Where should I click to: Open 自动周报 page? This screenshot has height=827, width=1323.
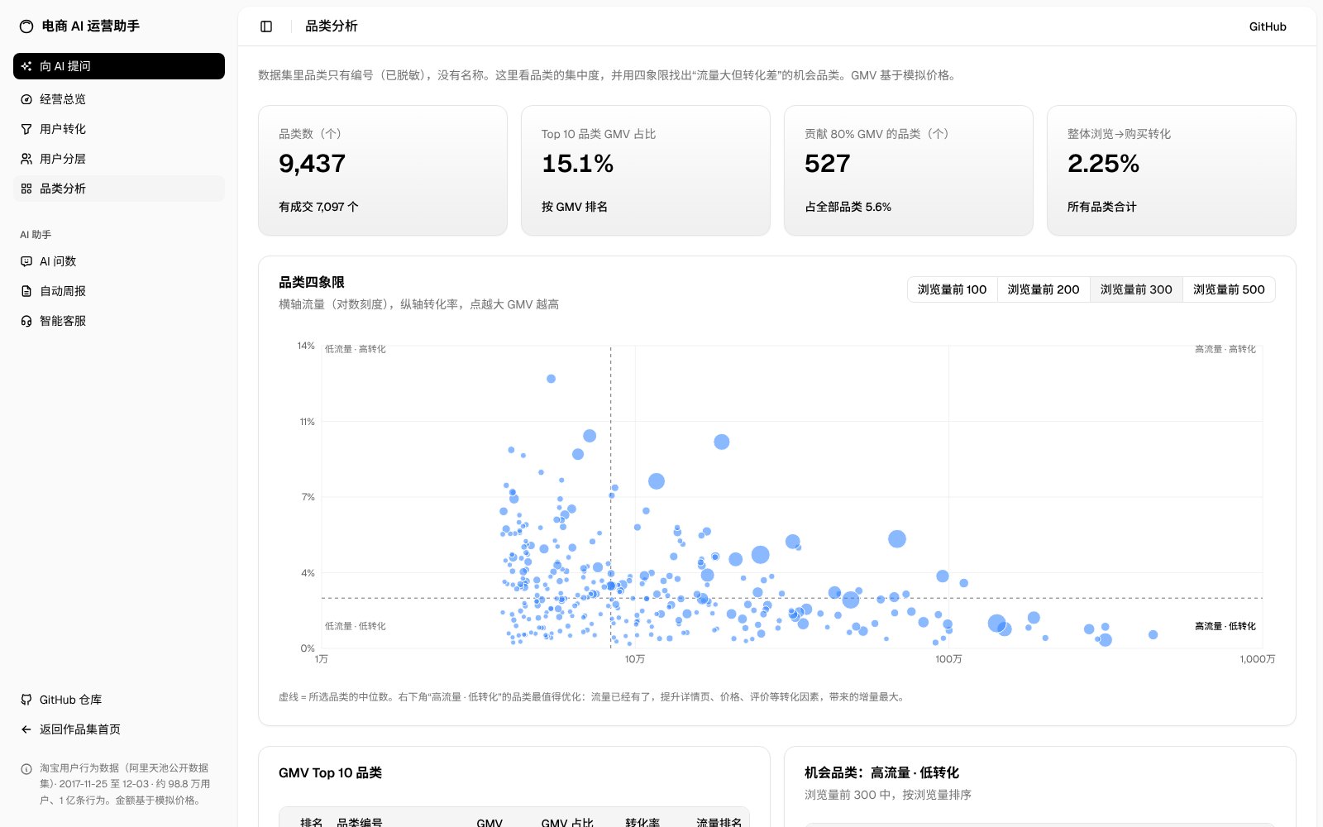pos(119,291)
